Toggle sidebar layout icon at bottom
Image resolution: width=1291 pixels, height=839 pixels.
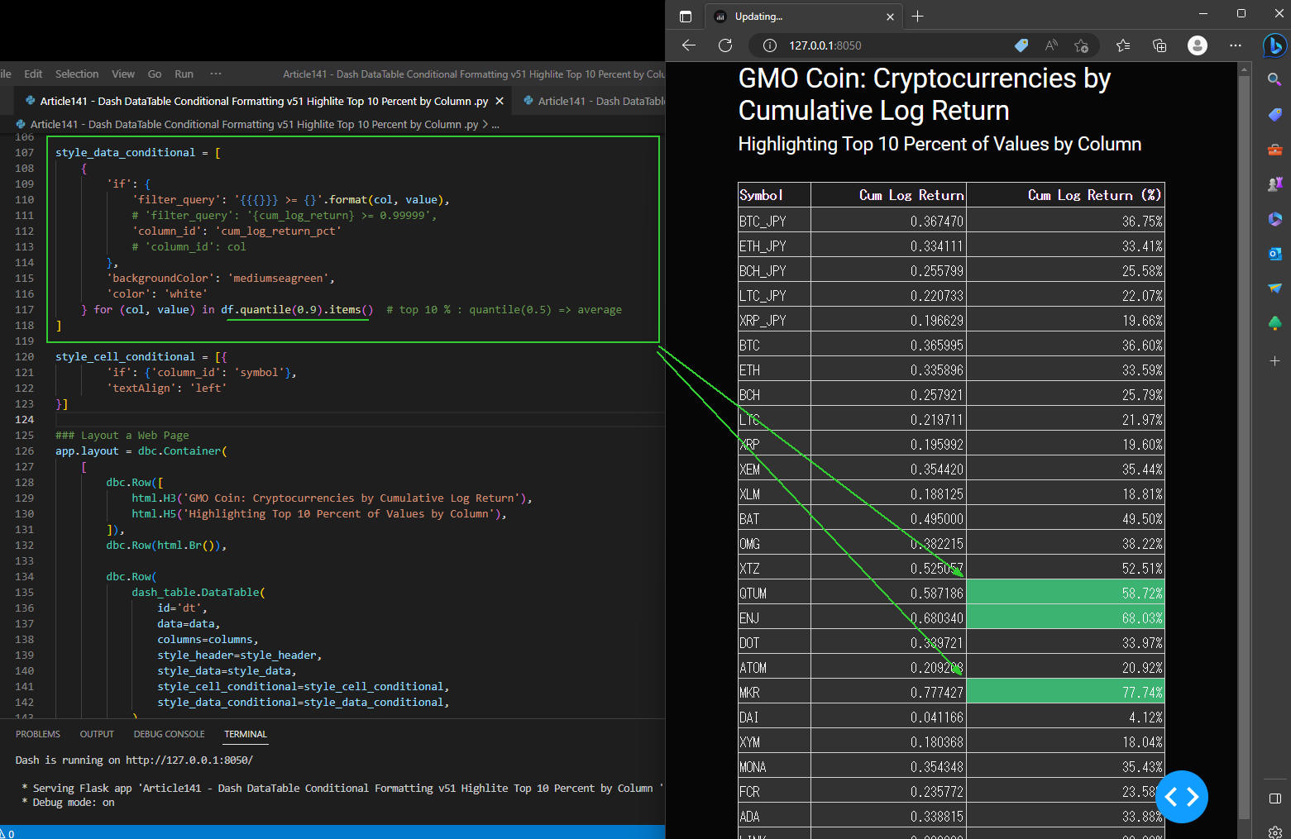pos(1274,798)
